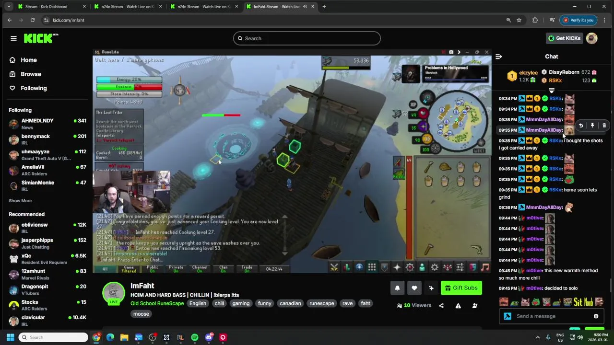
Task: Open the Kick hamburger sidebar menu
Action: [13, 38]
